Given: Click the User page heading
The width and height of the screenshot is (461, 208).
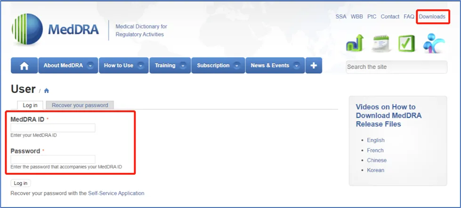Looking at the screenshot, I should (x=23, y=89).
